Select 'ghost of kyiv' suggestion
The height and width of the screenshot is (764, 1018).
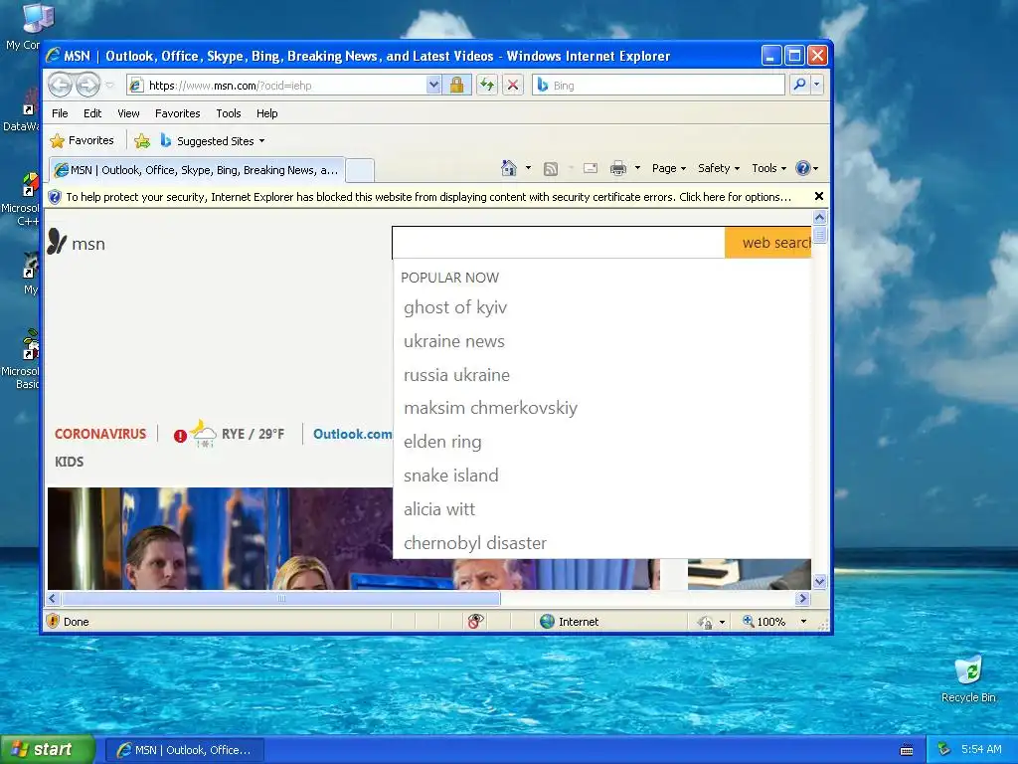pos(455,307)
